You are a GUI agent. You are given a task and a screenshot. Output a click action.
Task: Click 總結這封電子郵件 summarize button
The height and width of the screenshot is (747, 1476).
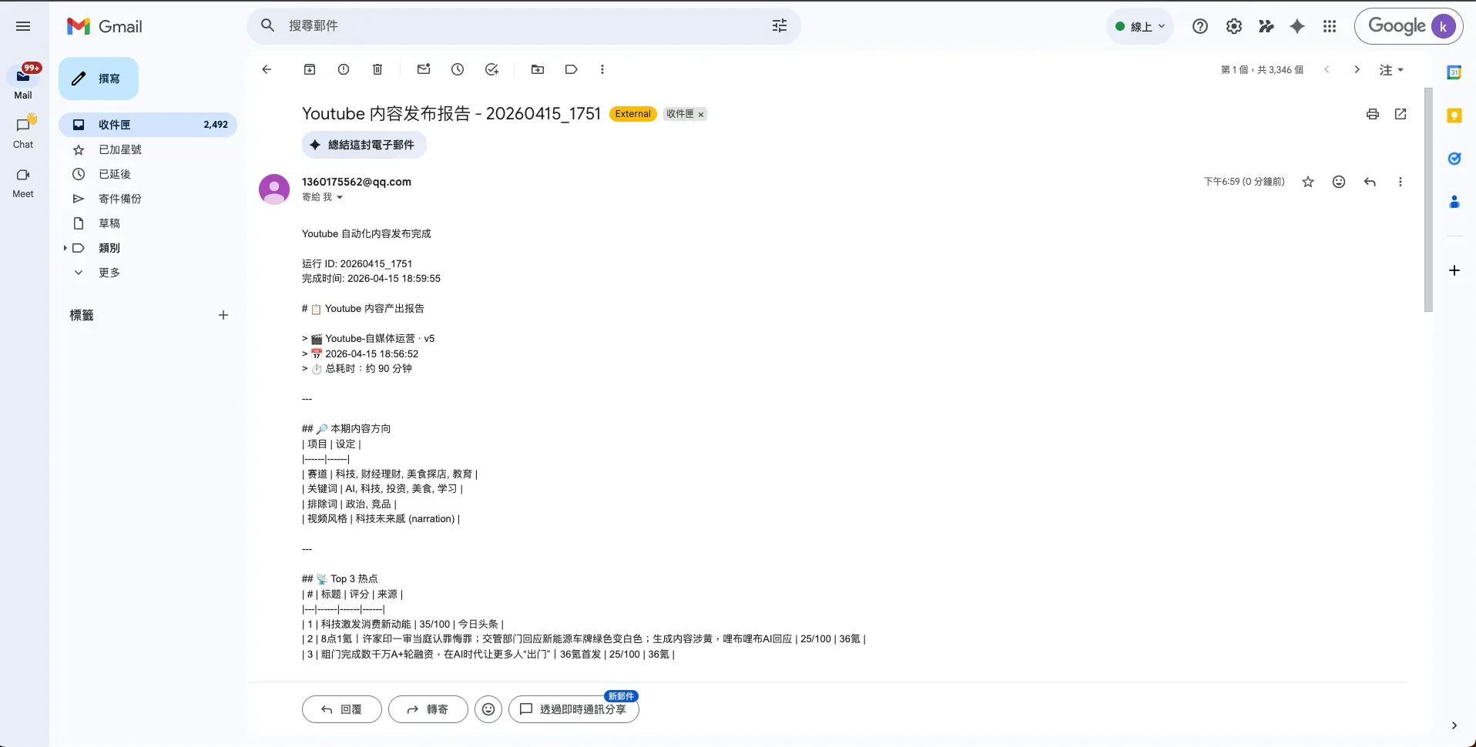tap(364, 145)
